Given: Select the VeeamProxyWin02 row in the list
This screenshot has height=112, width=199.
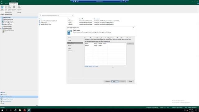Looking at the screenshot, I should click(x=79, y=21).
